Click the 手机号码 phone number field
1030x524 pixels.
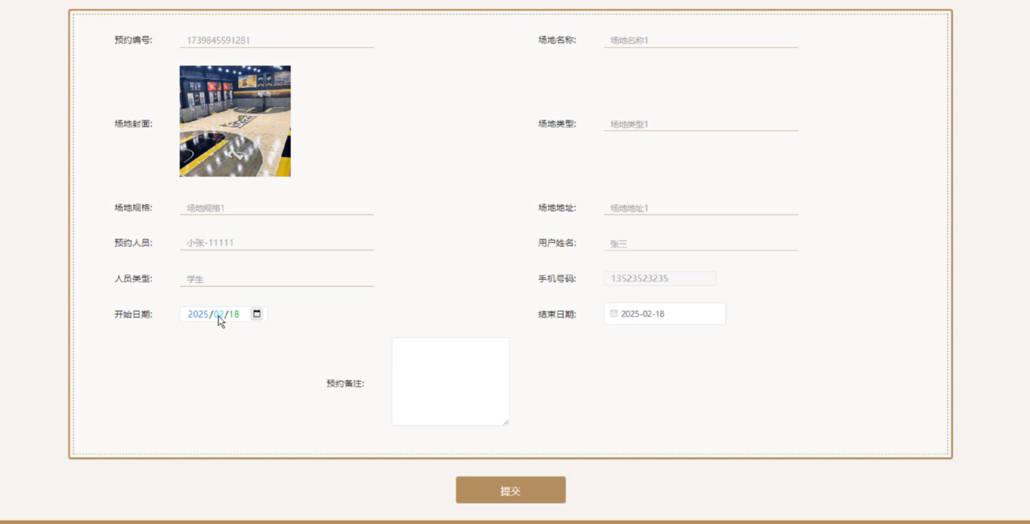pyautogui.click(x=660, y=279)
